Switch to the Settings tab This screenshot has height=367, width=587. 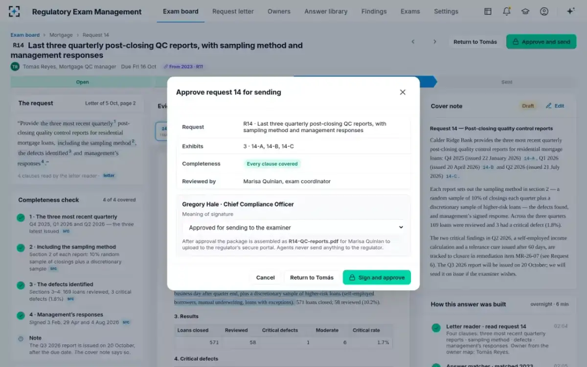(x=446, y=11)
